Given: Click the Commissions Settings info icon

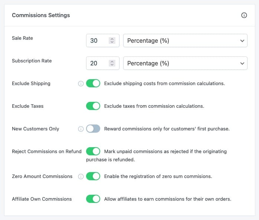Looking at the screenshot, I should 244,15.
